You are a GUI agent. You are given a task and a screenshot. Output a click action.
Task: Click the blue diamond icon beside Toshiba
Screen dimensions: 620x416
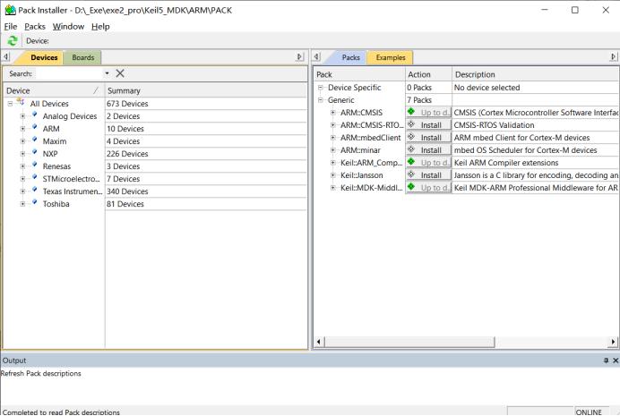click(x=35, y=202)
